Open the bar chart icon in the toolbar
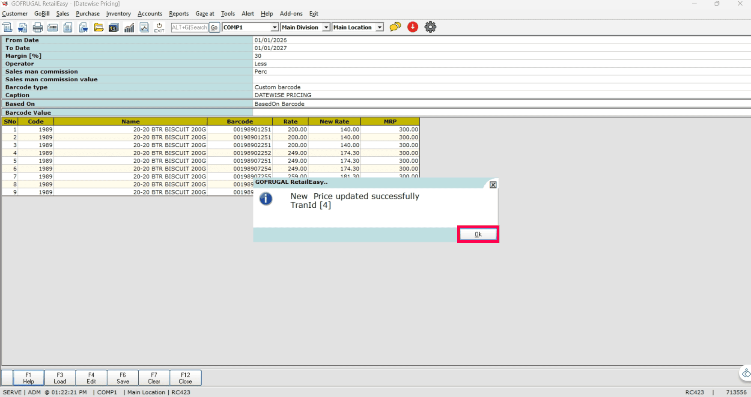751x397 pixels. [x=129, y=27]
